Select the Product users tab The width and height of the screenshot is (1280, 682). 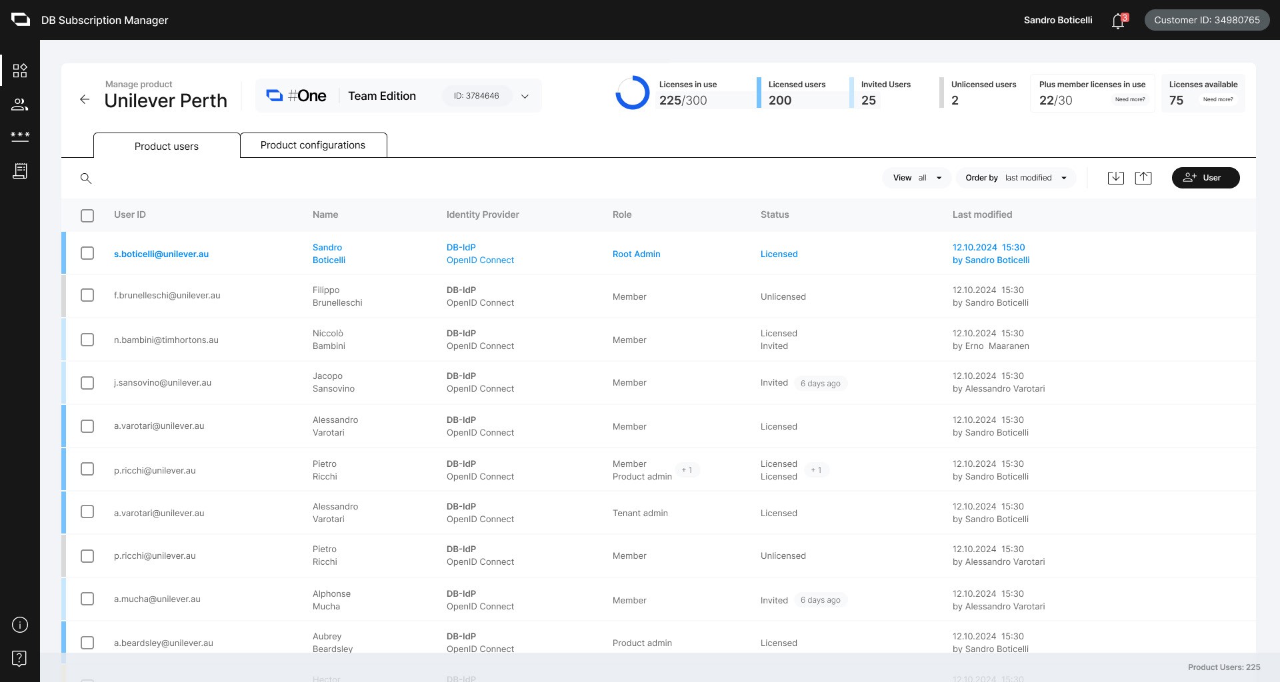(x=167, y=146)
